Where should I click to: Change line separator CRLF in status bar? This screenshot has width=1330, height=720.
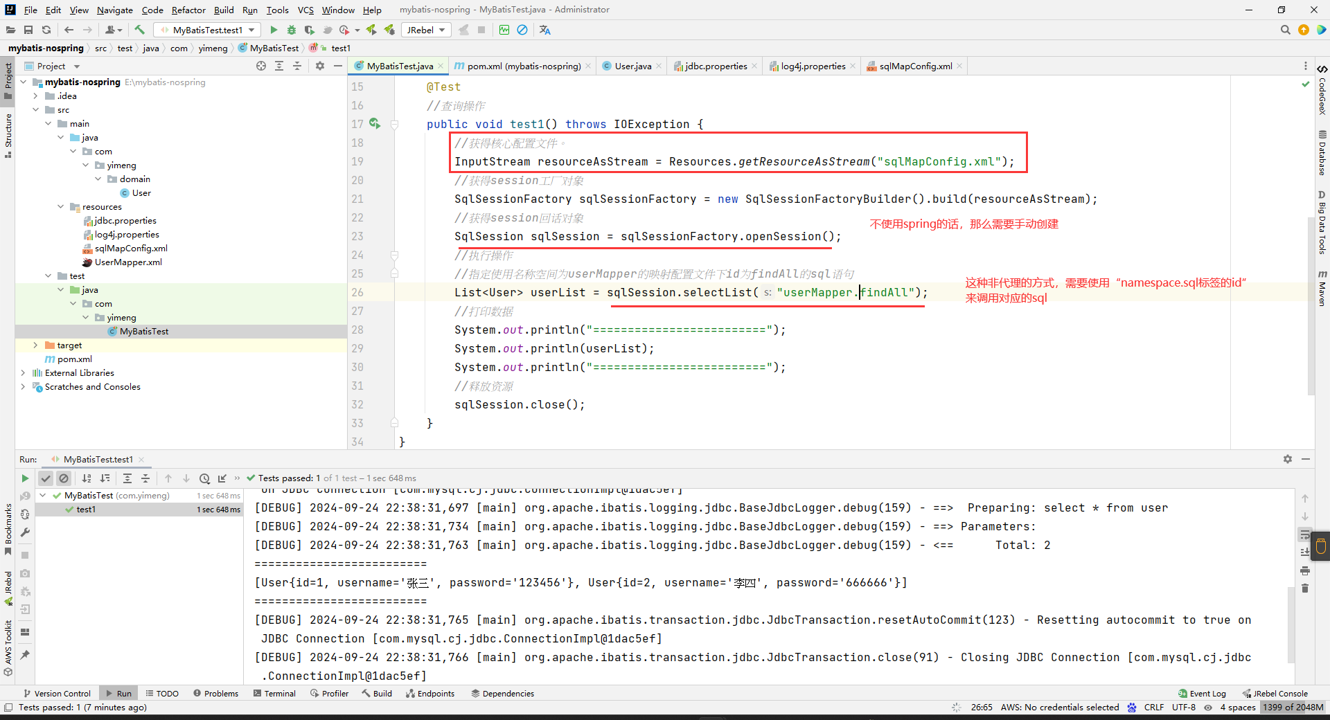(x=1153, y=707)
